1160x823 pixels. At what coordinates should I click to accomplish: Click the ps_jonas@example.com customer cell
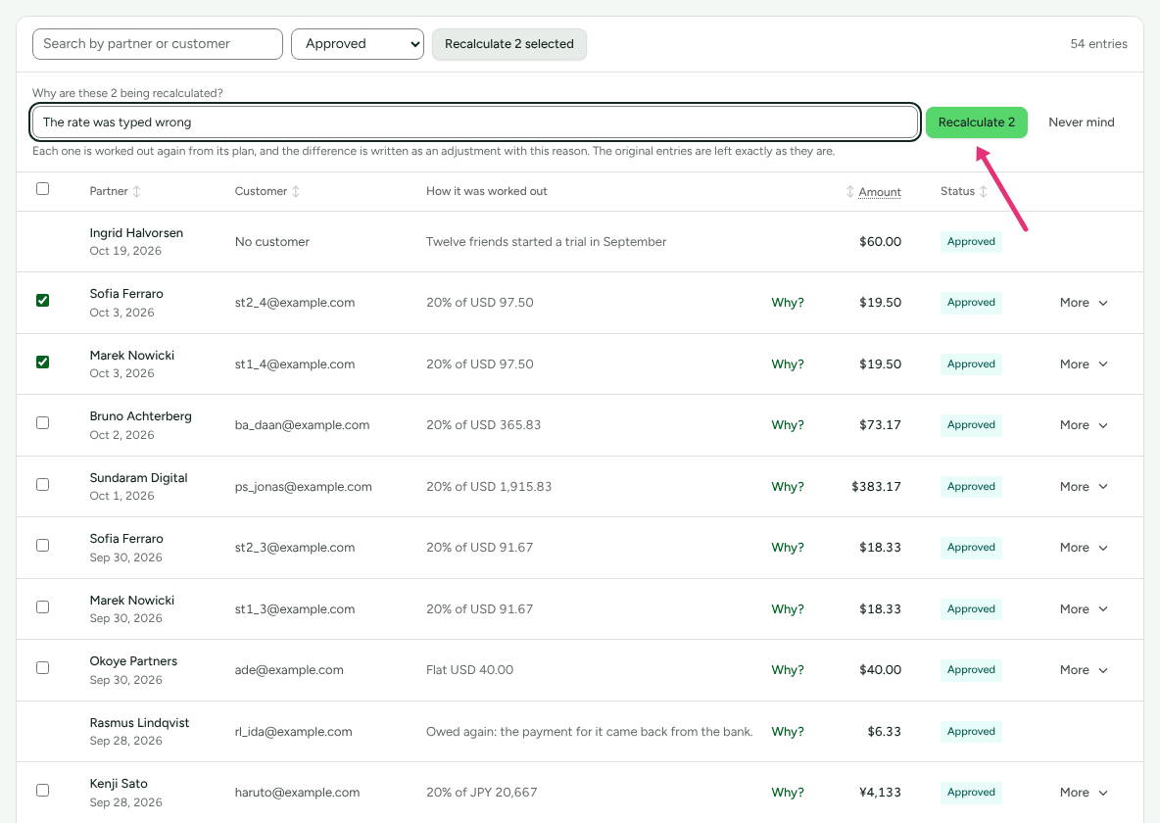(304, 486)
